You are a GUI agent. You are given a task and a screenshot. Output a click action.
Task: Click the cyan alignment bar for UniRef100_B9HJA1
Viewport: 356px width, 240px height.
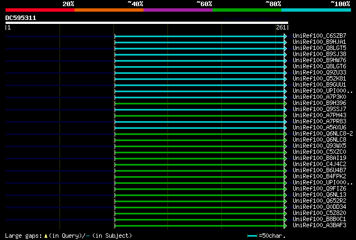(x=200, y=42)
